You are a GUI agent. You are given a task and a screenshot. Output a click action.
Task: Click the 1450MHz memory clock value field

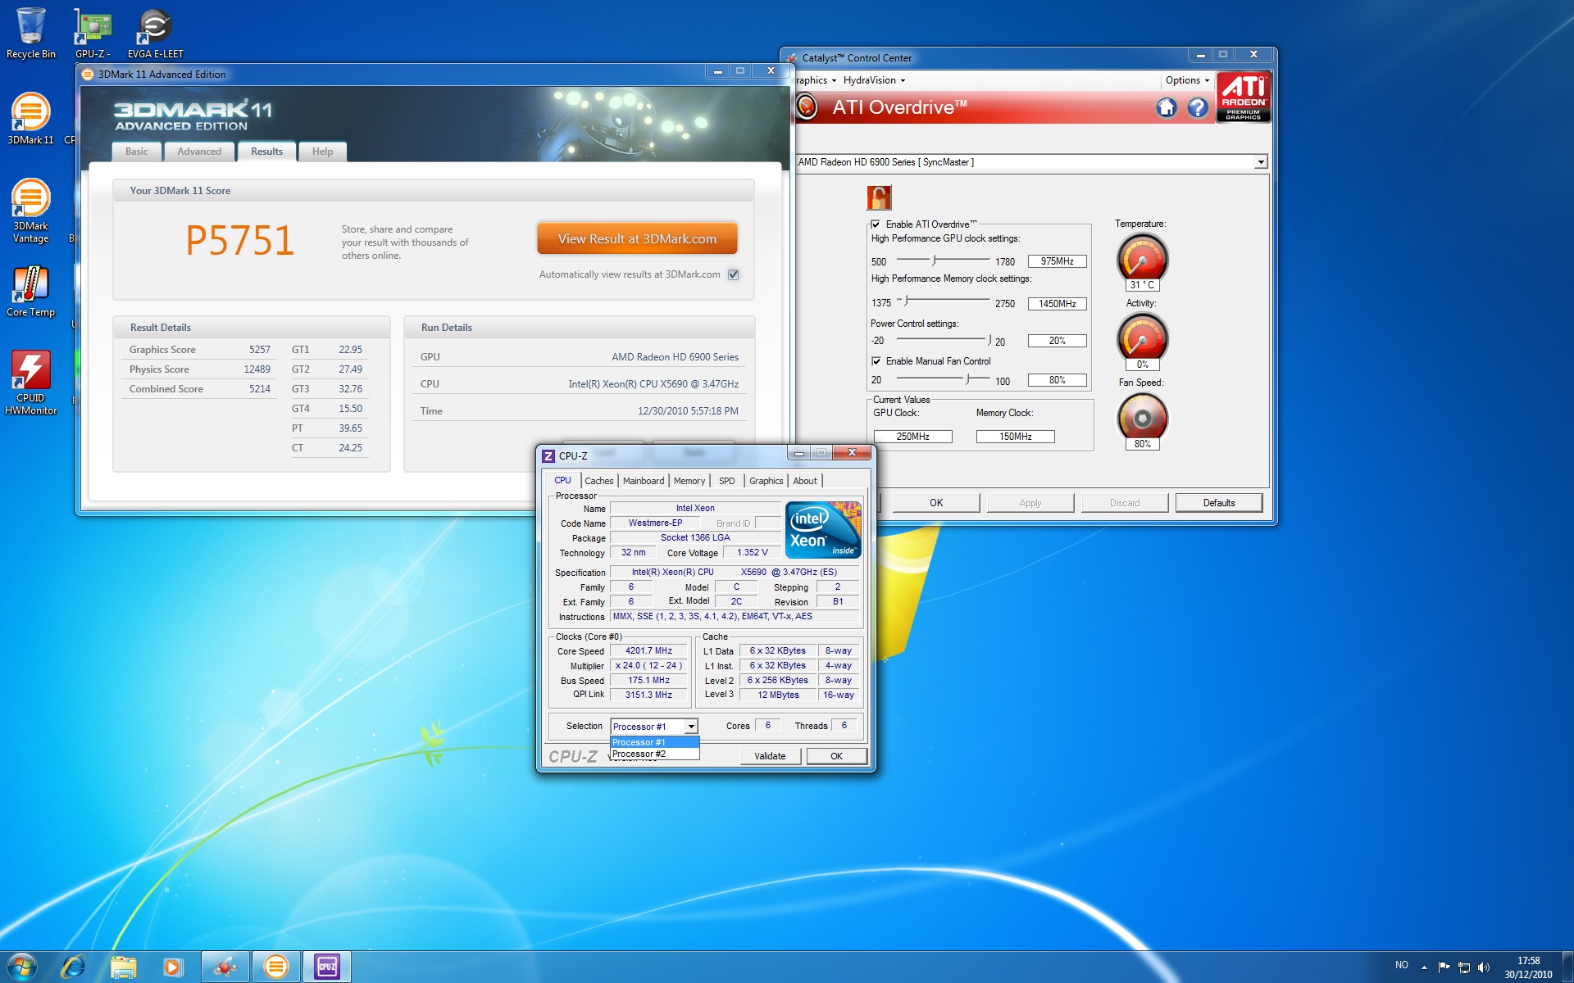tap(1057, 304)
